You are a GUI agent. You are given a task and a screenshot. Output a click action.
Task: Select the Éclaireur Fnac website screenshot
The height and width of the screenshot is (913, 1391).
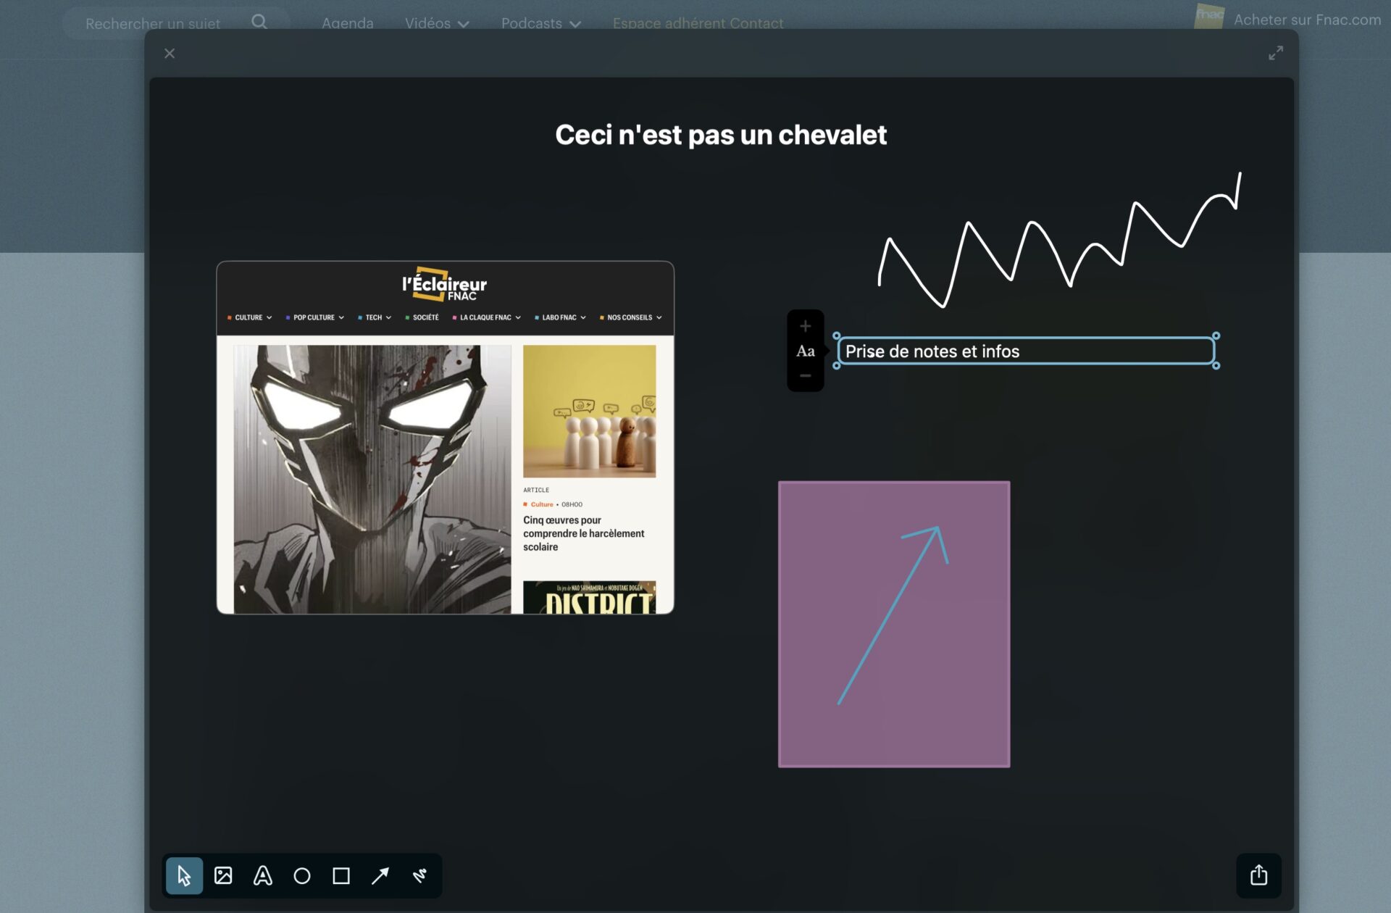click(445, 438)
